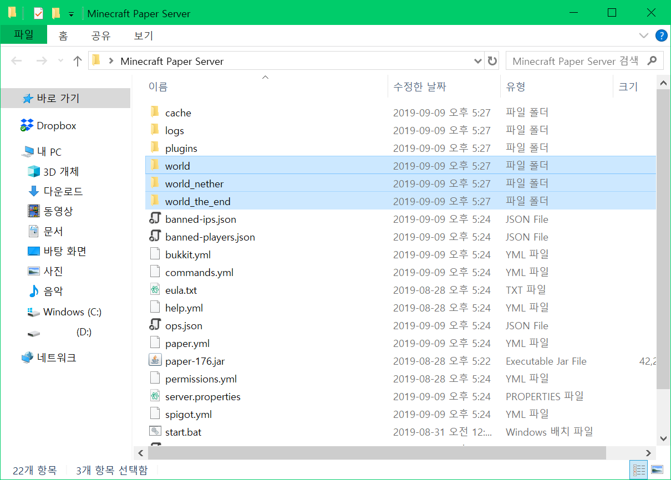Click the server.properties file icon

[x=155, y=396]
